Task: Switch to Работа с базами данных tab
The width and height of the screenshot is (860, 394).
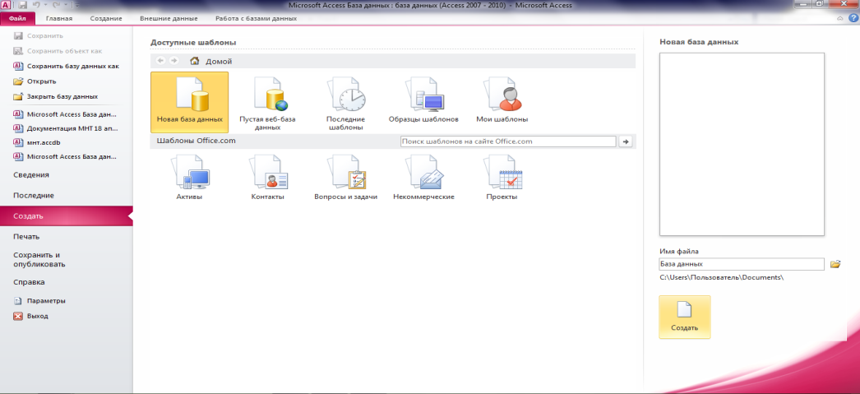Action: click(x=257, y=18)
